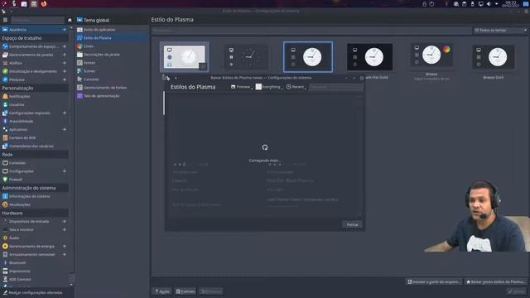Focus the sidebar search field

click(37, 20)
